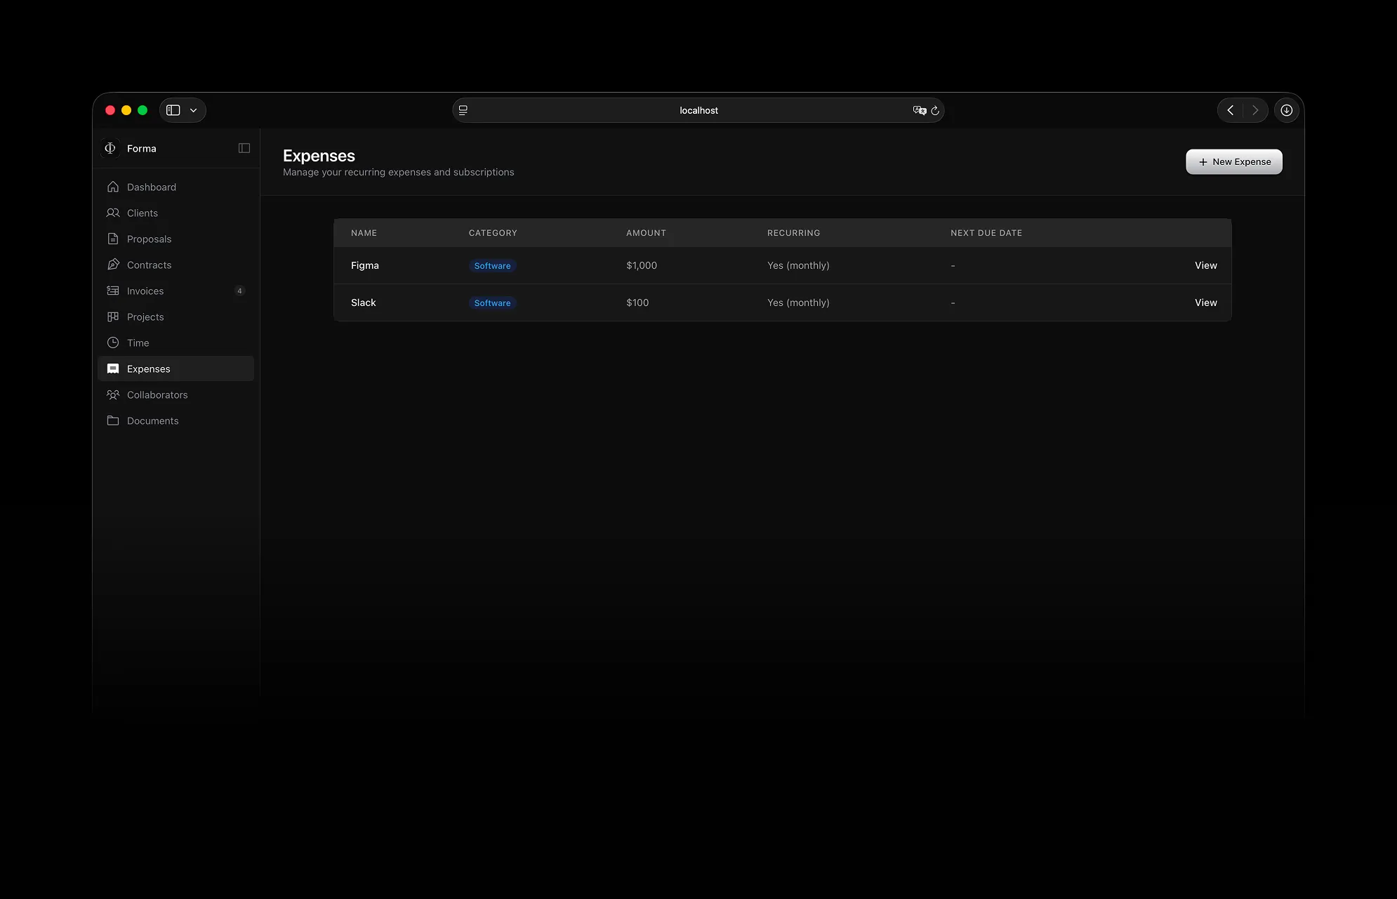Click the New Expense button
The width and height of the screenshot is (1397, 899).
point(1233,161)
